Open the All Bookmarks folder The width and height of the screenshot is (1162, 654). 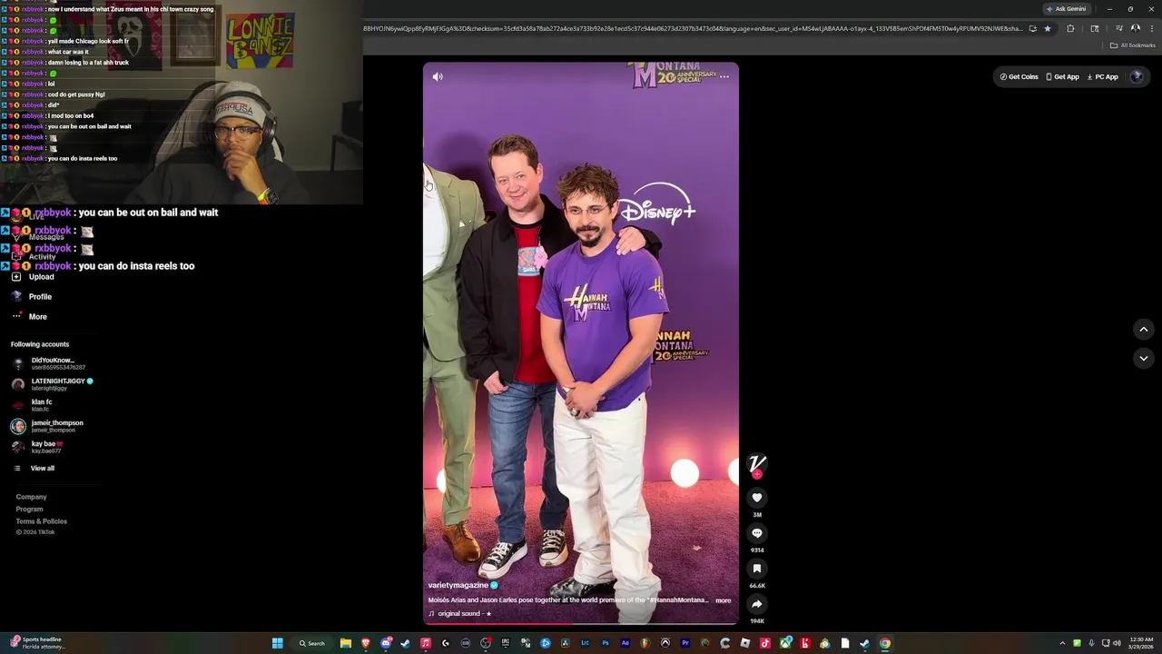[x=1133, y=45]
